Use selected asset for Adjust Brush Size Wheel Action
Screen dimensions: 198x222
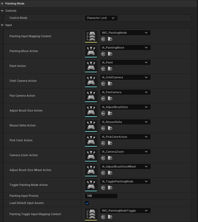pos(103,173)
